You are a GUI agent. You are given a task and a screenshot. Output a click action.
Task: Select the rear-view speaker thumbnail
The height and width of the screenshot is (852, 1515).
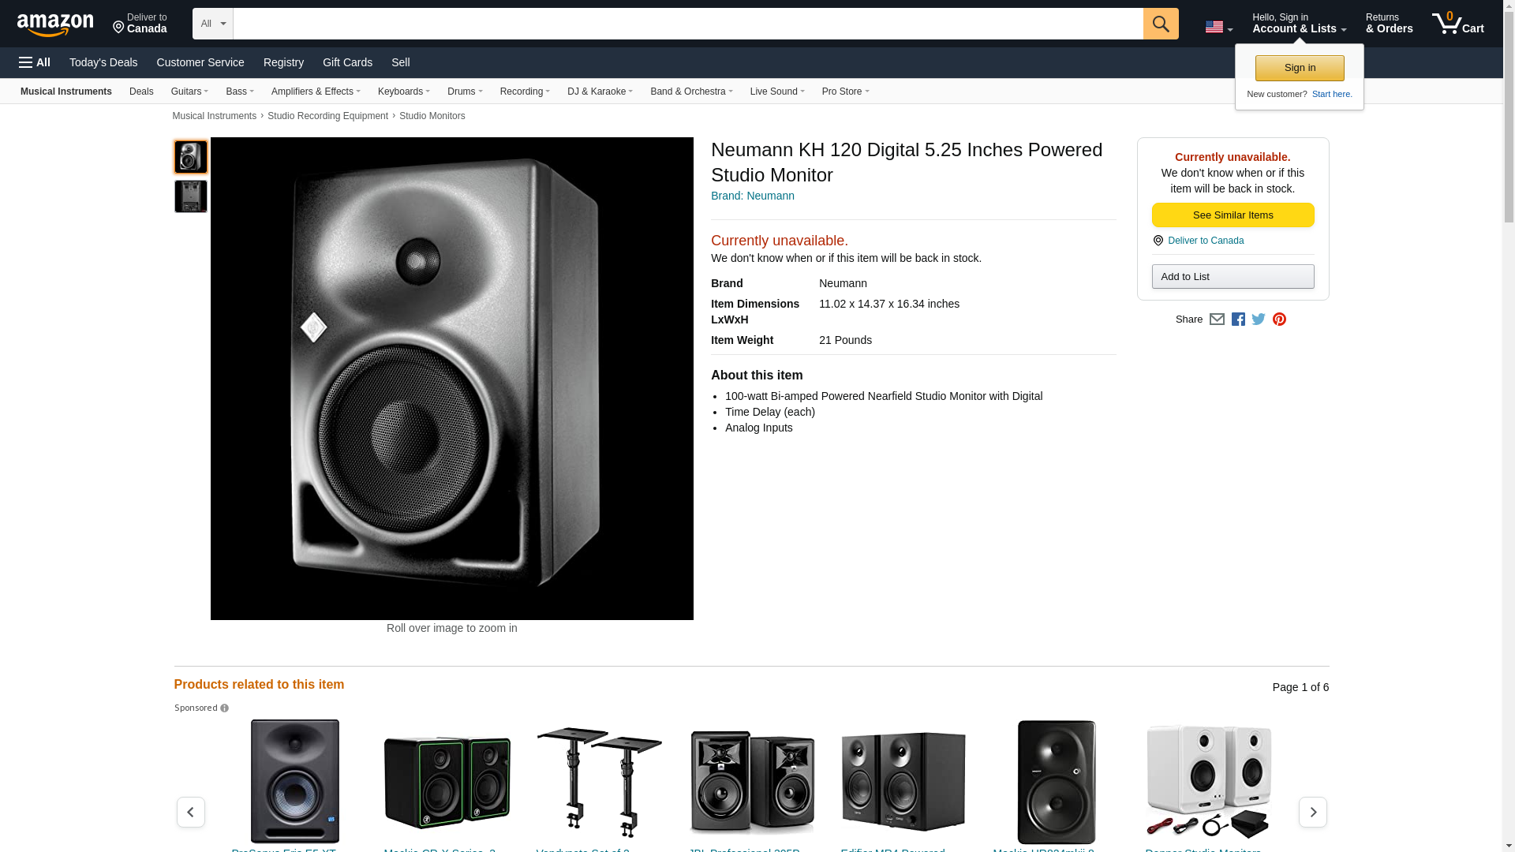(x=191, y=196)
